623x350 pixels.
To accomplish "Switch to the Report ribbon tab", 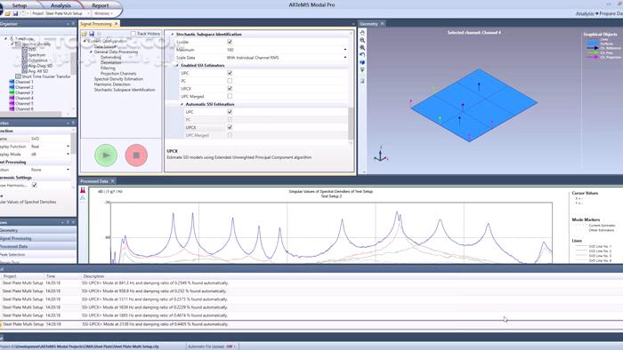I will [x=100, y=5].
